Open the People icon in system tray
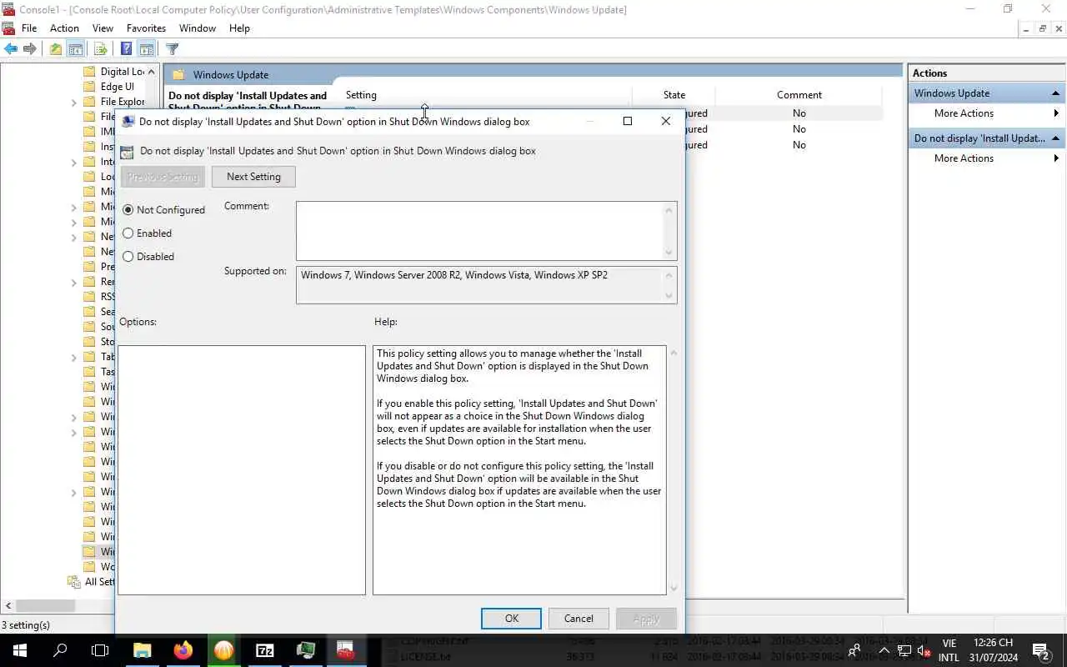Viewport: 1067px width, 667px height. (x=854, y=650)
